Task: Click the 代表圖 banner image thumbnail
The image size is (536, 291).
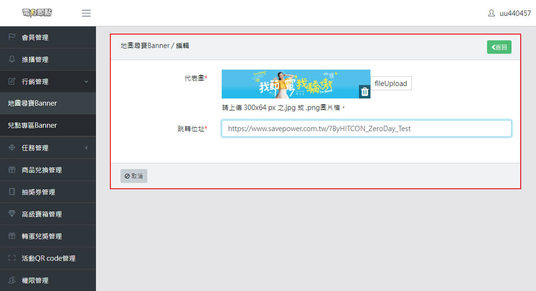Action: click(x=296, y=84)
